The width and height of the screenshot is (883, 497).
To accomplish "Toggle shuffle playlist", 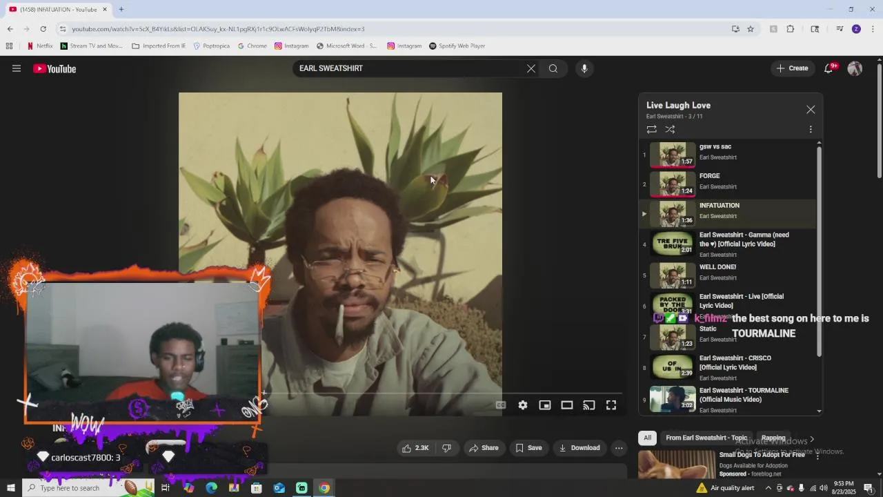I will pos(670,129).
